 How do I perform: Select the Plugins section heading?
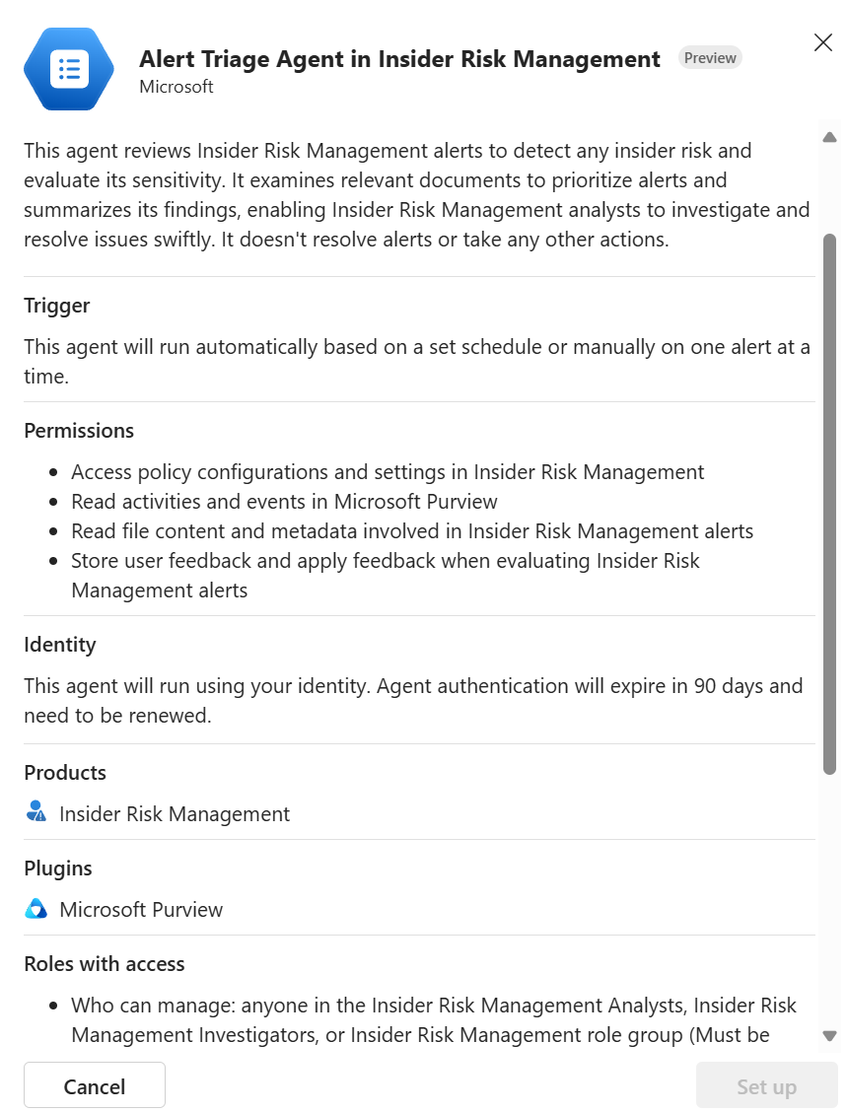pyautogui.click(x=58, y=869)
